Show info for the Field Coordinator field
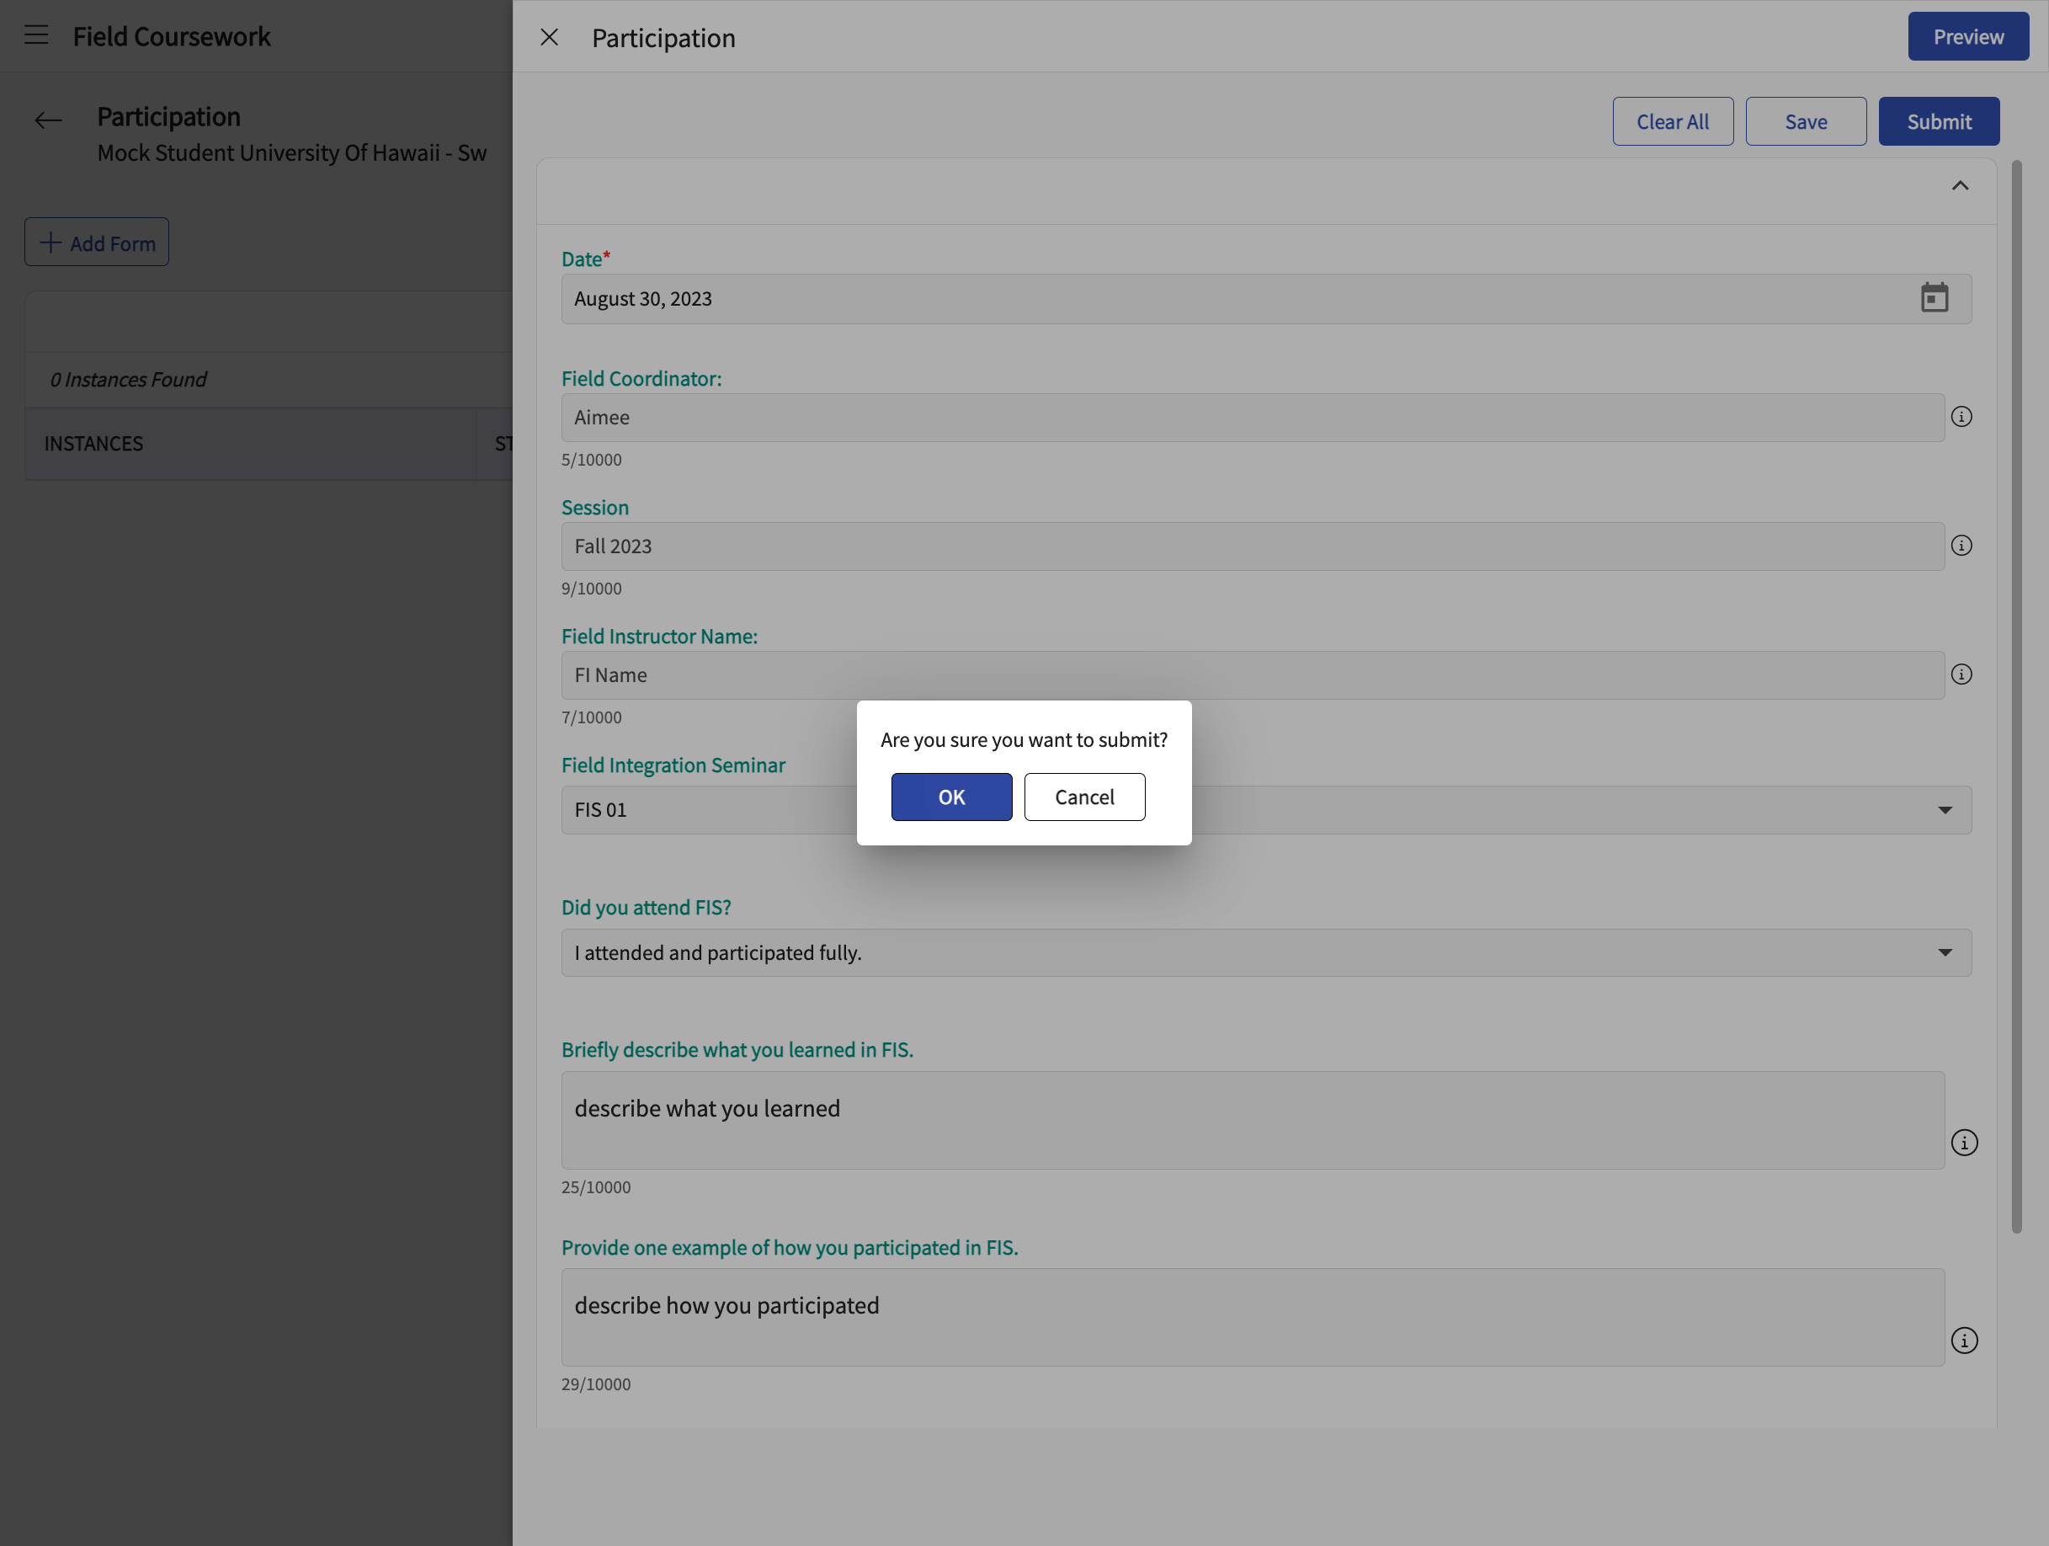 (1961, 417)
